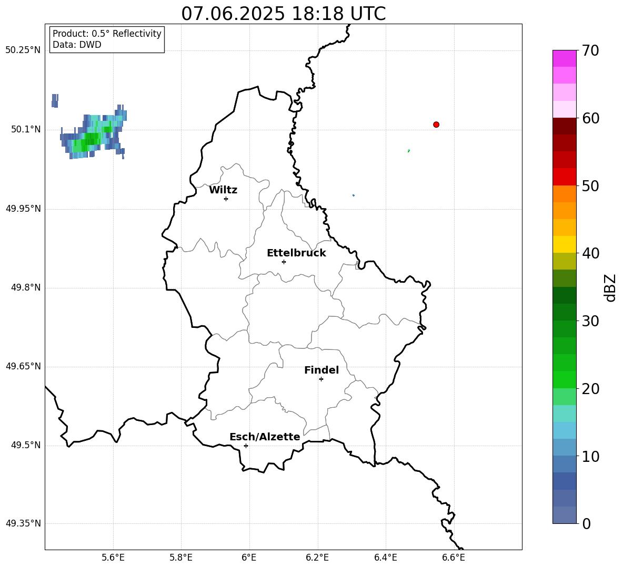The image size is (623, 568).
Task: Click the Esch/Alzette station cross marker
Action: pyautogui.click(x=246, y=446)
